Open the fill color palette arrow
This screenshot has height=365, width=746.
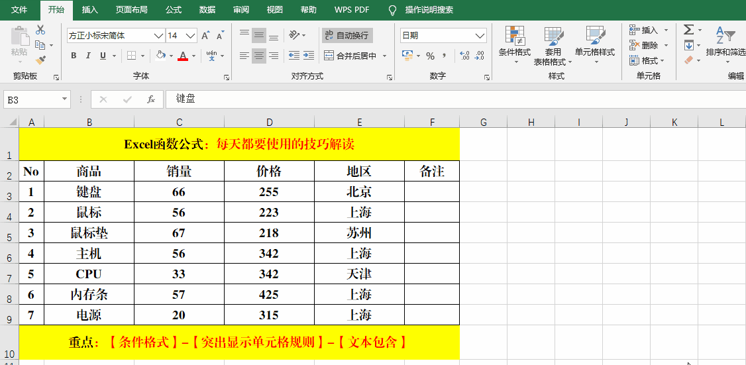coord(171,56)
